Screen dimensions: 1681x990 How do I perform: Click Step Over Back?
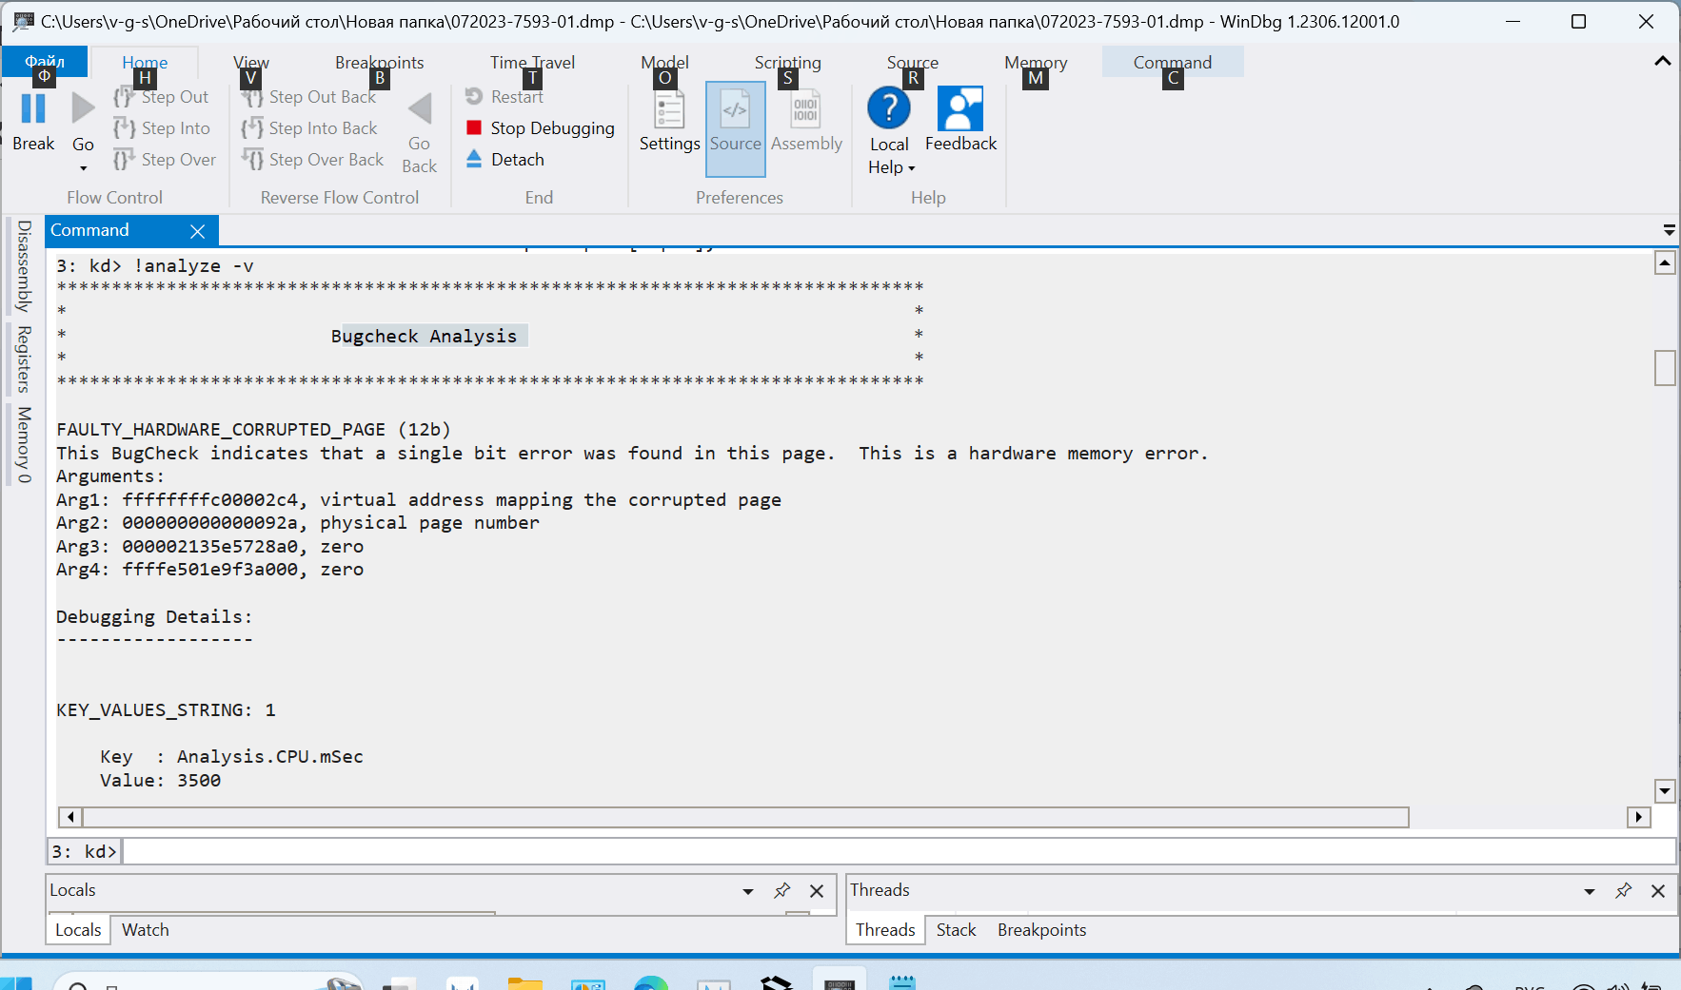[313, 160]
